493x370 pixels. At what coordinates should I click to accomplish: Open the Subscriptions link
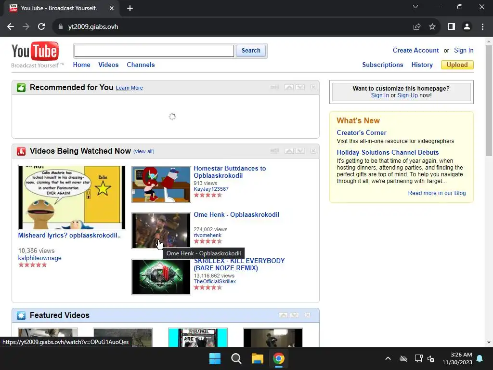click(x=383, y=65)
